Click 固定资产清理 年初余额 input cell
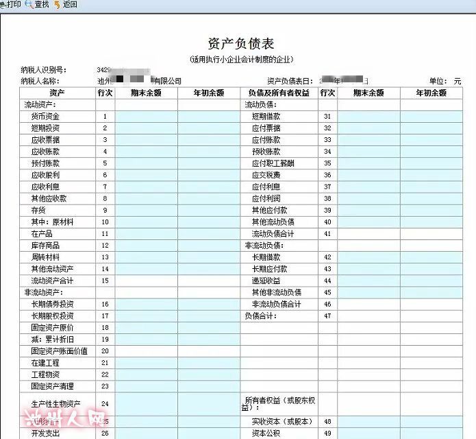 pyautogui.click(x=209, y=386)
